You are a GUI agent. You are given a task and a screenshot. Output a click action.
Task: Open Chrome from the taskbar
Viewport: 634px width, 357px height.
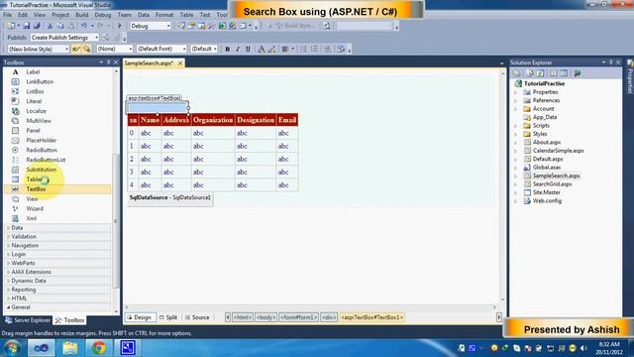(x=99, y=348)
